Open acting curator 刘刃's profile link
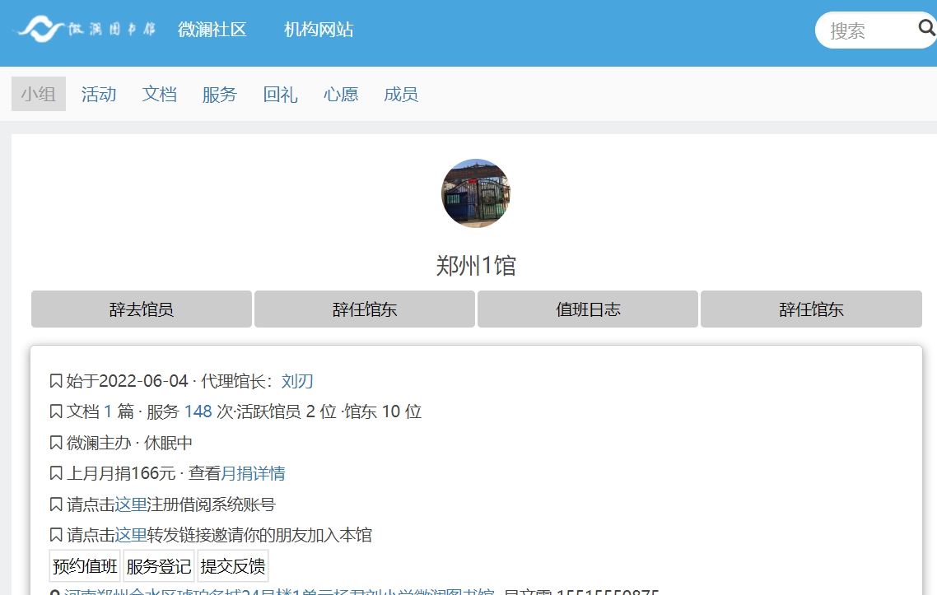This screenshot has height=595, width=937. pyautogui.click(x=297, y=381)
